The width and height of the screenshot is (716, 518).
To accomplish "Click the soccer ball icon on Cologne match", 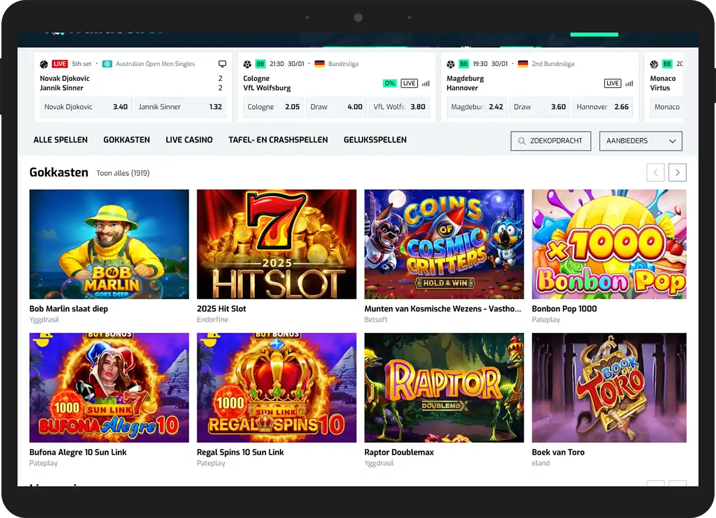I will click(x=247, y=64).
